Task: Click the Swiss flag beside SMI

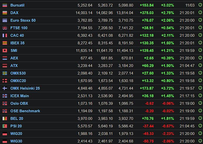Action: point(5,51)
